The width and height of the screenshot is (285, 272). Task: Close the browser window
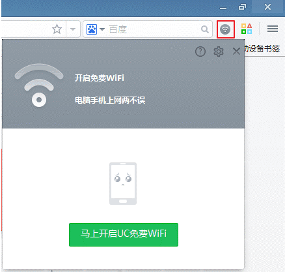[267, 7]
